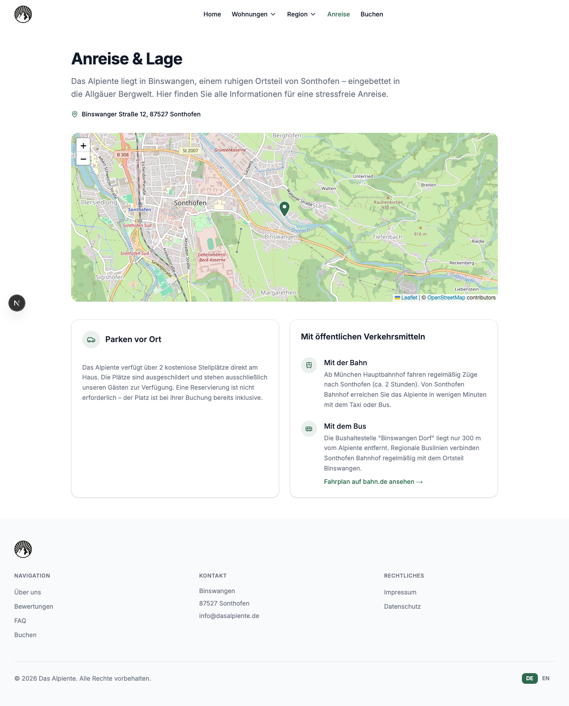Click the footer mountain logo
Viewport: 569px width, 706px height.
(x=23, y=549)
